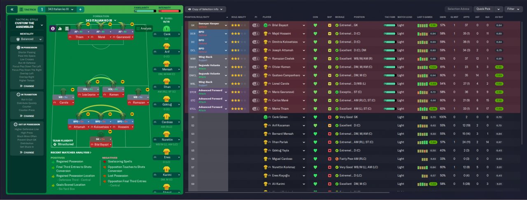Image resolution: width=527 pixels, height=200 pixels.
Task: Collapse tactics panel with double-chevron button
Action: click(x=12, y=9)
